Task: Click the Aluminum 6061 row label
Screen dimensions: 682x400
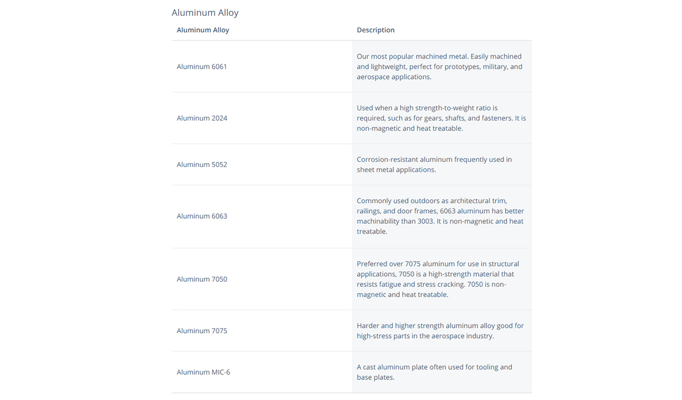Action: click(x=202, y=66)
